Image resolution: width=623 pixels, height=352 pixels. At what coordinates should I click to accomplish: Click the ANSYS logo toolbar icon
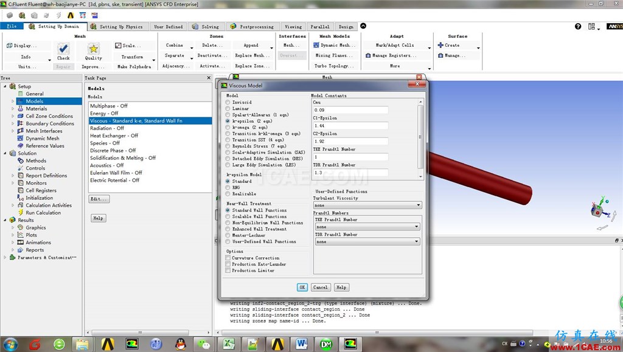tap(71, 15)
